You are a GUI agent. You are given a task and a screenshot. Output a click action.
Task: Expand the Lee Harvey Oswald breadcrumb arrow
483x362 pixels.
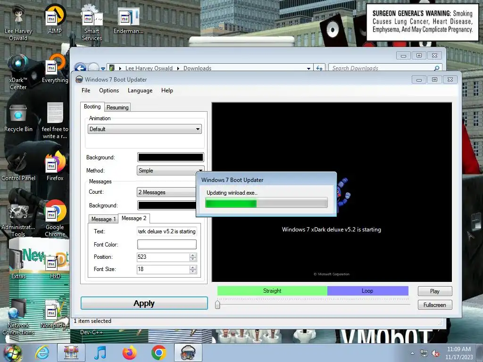tap(178, 68)
